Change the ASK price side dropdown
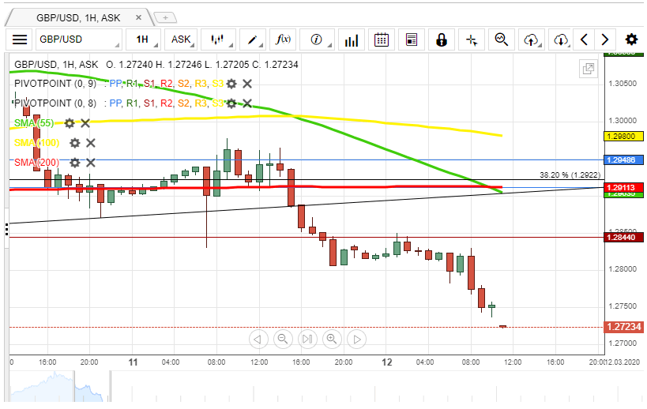 (181, 39)
